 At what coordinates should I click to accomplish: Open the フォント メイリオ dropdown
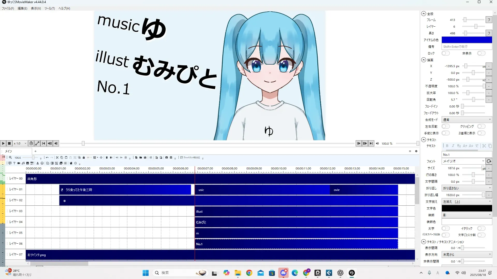pyautogui.click(x=463, y=161)
